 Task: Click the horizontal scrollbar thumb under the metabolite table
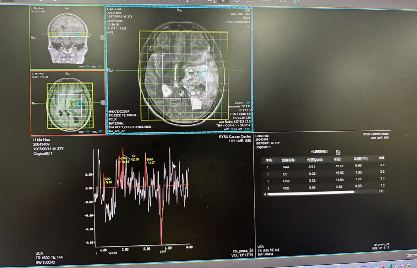click(311, 193)
